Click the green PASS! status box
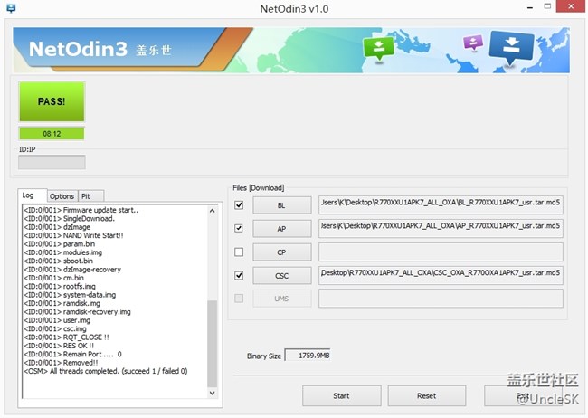 click(52, 101)
